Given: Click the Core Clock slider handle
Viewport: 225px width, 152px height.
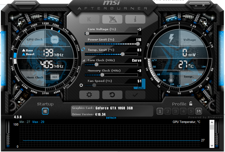Looking at the screenshot, I should point(97,65).
